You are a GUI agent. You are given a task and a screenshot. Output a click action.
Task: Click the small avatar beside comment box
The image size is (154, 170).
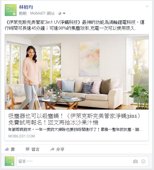[x=9, y=161]
